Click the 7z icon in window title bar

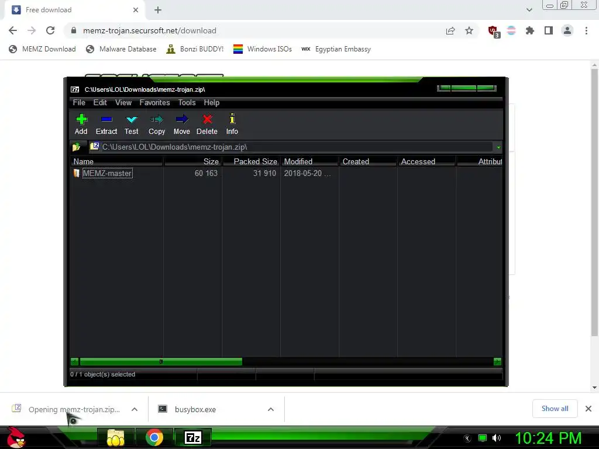pos(75,89)
